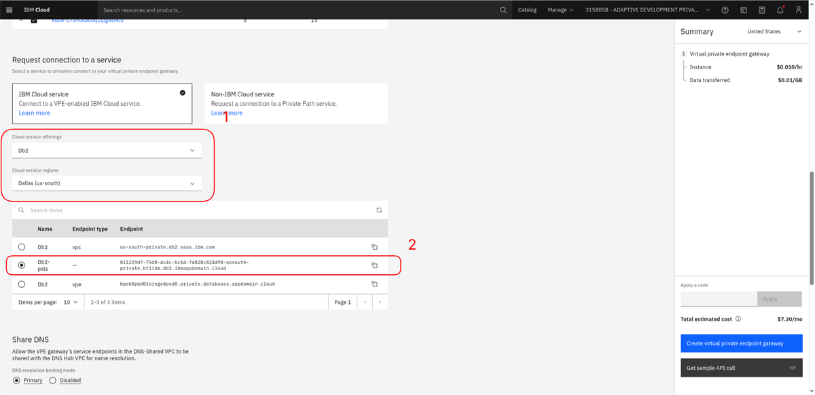Open the notifications bell

780,10
